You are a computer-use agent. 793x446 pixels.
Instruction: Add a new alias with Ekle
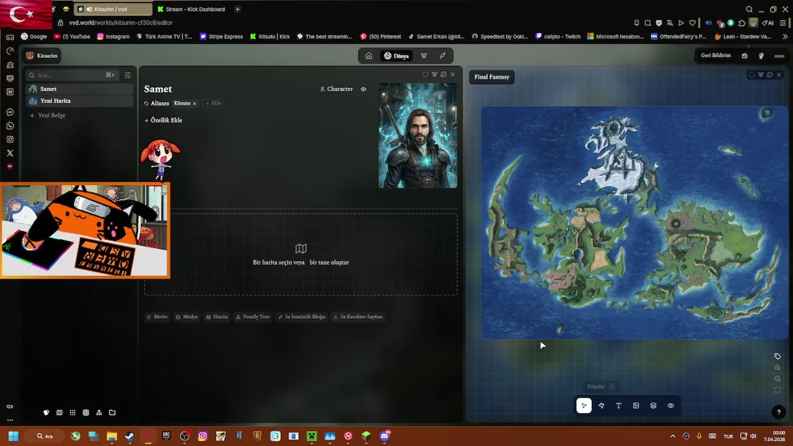213,103
